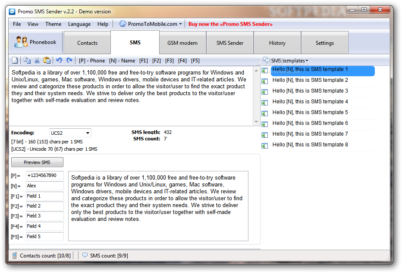This screenshot has height=273, width=402.
Task: Click the icon beside SMS template 5
Action: 264,113
